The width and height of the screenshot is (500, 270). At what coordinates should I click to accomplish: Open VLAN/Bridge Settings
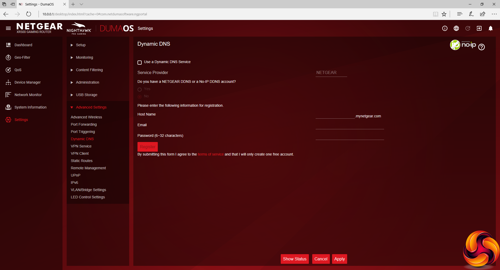(x=89, y=190)
